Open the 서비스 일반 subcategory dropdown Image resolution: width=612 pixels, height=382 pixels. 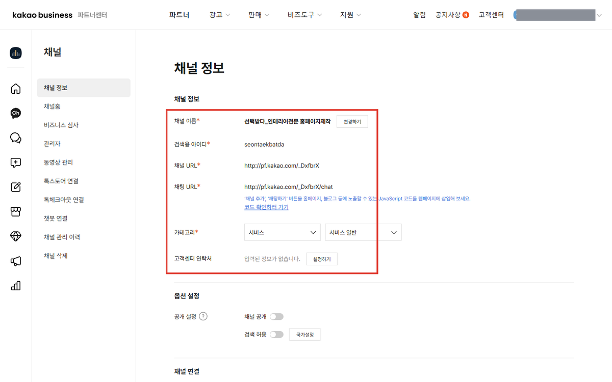tap(363, 232)
